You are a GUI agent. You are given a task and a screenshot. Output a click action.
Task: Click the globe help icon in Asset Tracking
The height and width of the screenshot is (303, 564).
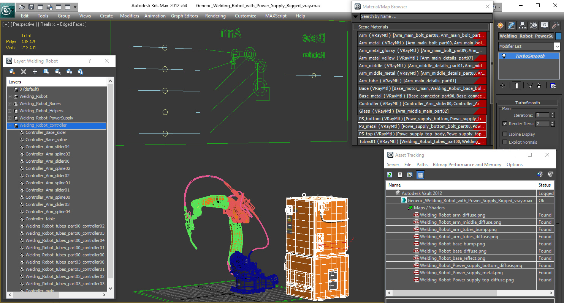[x=540, y=174]
